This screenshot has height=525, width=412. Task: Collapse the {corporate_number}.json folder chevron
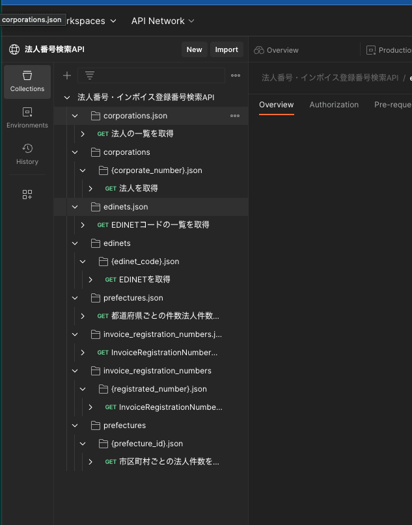(83, 170)
